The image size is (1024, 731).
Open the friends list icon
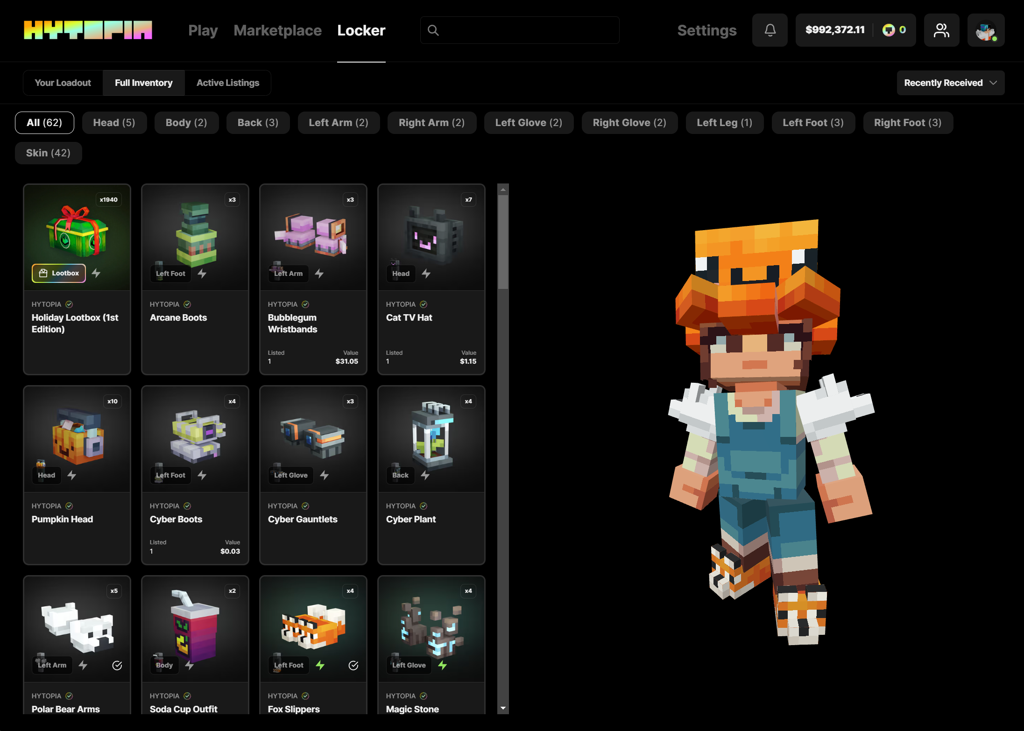(941, 30)
